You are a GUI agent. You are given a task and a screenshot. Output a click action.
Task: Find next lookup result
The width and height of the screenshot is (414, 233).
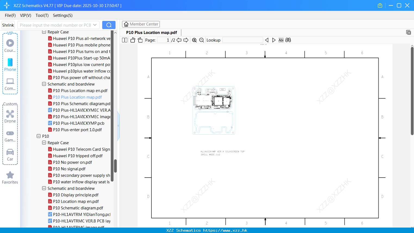point(274,40)
